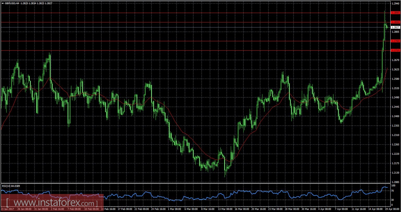Click the GBPUSD,H4 chart title text
401x212 pixels.
[12, 3]
